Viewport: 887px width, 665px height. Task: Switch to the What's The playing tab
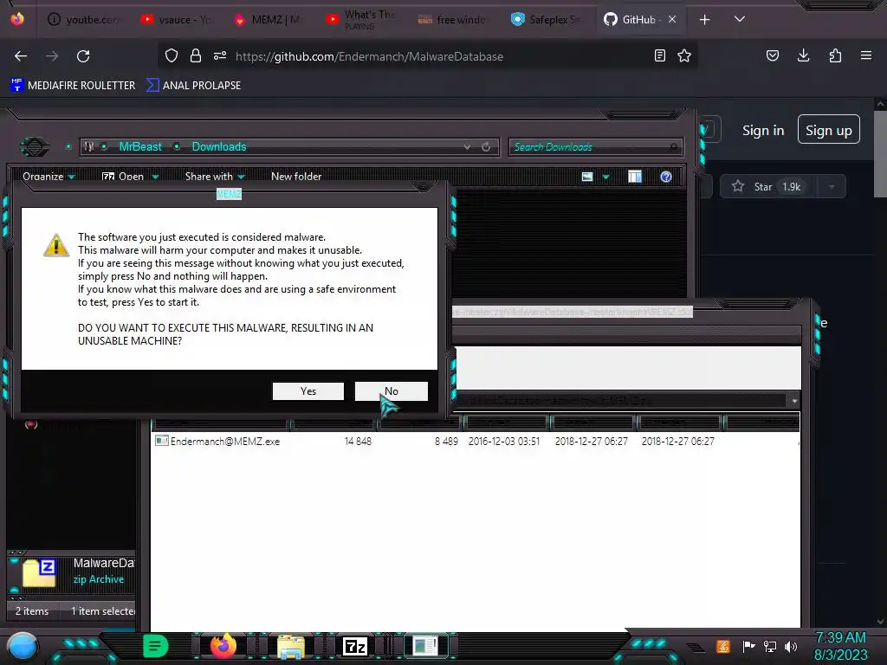[362, 20]
